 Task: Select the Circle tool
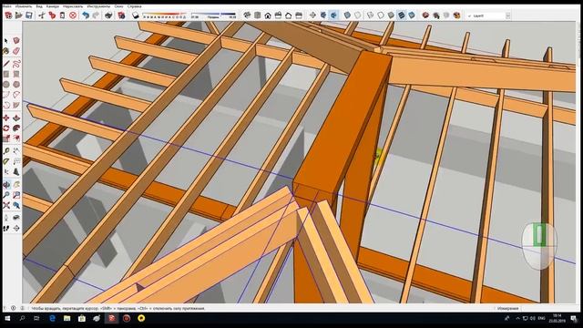6,85
